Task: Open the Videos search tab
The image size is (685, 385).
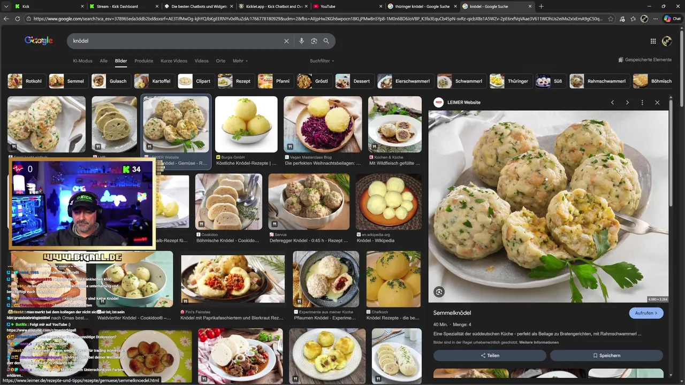Action: click(202, 61)
